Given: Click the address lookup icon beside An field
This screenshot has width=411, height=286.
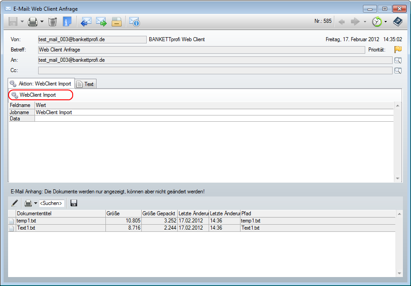Looking at the screenshot, I should tap(398, 60).
